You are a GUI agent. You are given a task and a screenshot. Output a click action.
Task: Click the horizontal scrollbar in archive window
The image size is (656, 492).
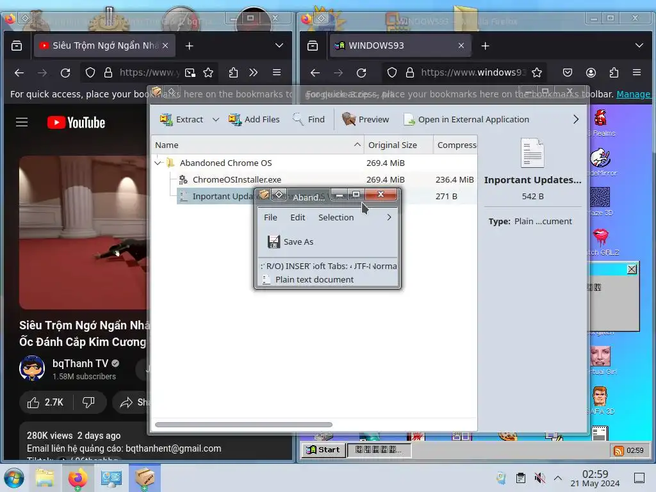click(x=243, y=425)
